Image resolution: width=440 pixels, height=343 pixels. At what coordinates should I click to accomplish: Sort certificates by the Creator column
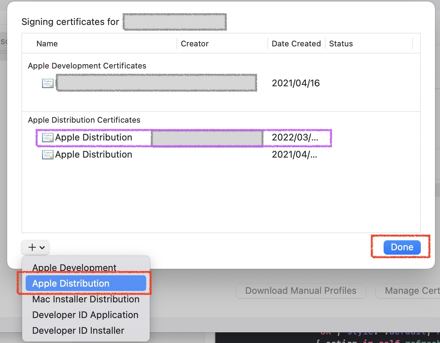195,43
